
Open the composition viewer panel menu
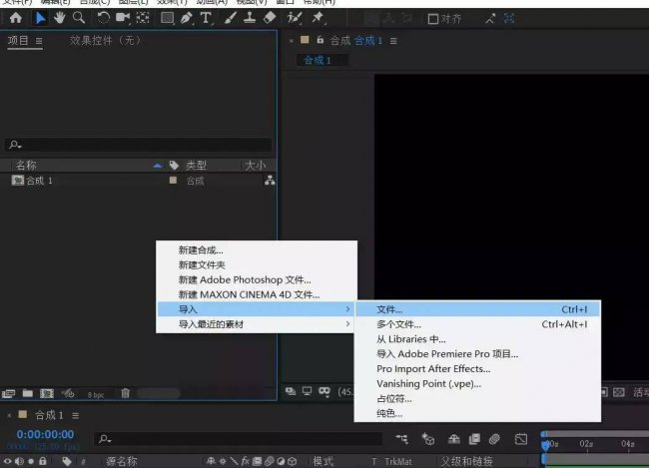click(393, 41)
